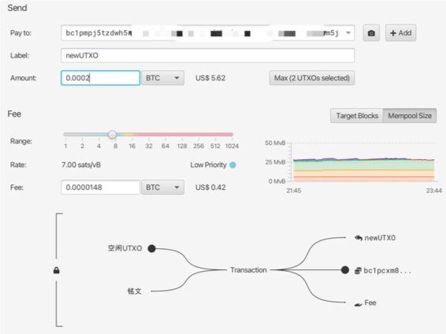The image size is (446, 334).
Task: Click the 7.00 sats/vB rate value
Action: tap(81, 165)
